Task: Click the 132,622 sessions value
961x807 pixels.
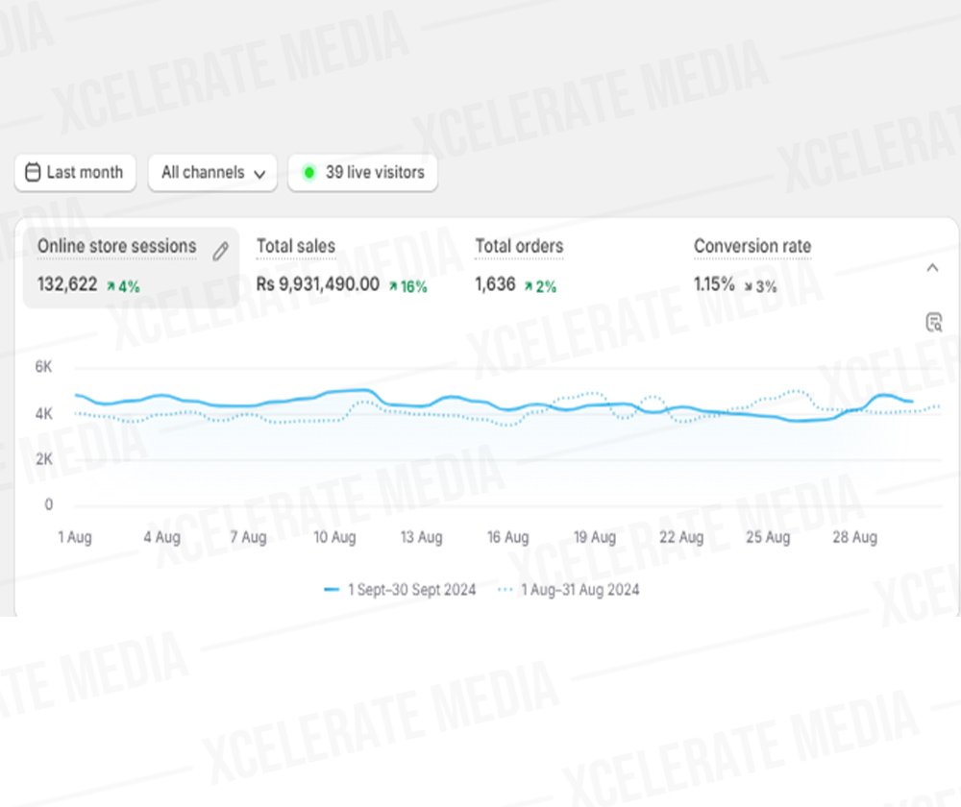Action: click(x=67, y=284)
